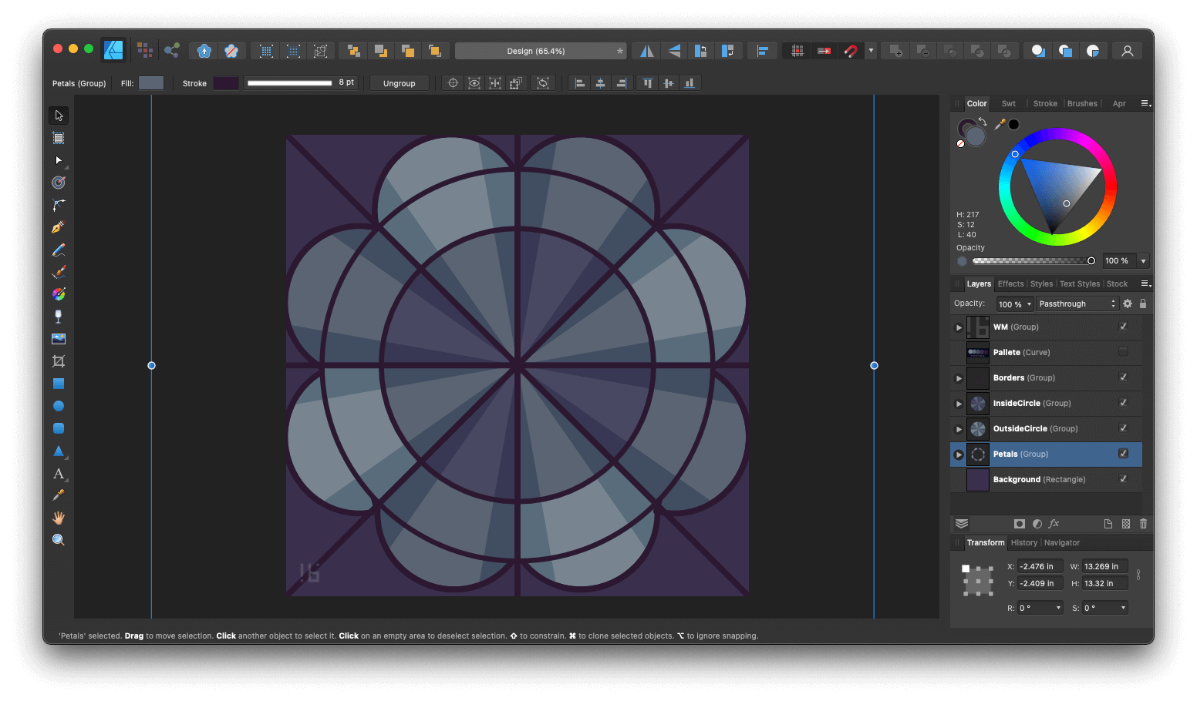Select the Pen tool
This screenshot has width=1197, height=701.
(58, 226)
